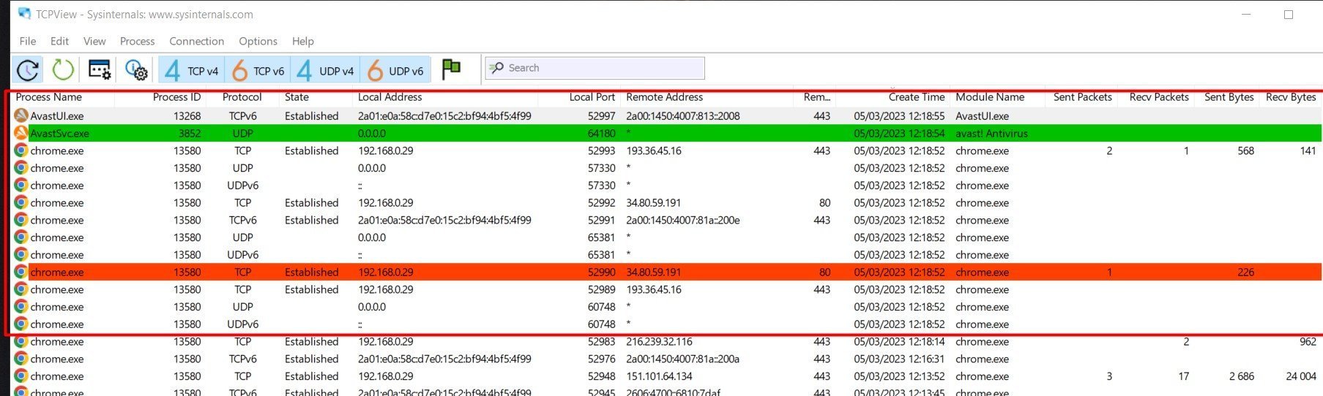Open the Process menu
The height and width of the screenshot is (396, 1323).
pos(137,41)
